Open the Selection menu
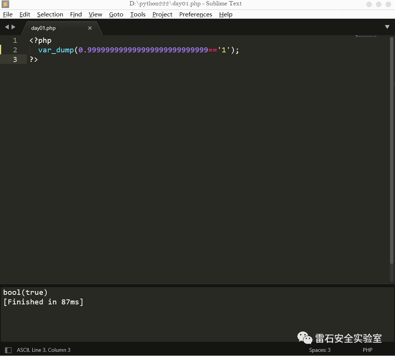395x356 pixels. pos(50,15)
